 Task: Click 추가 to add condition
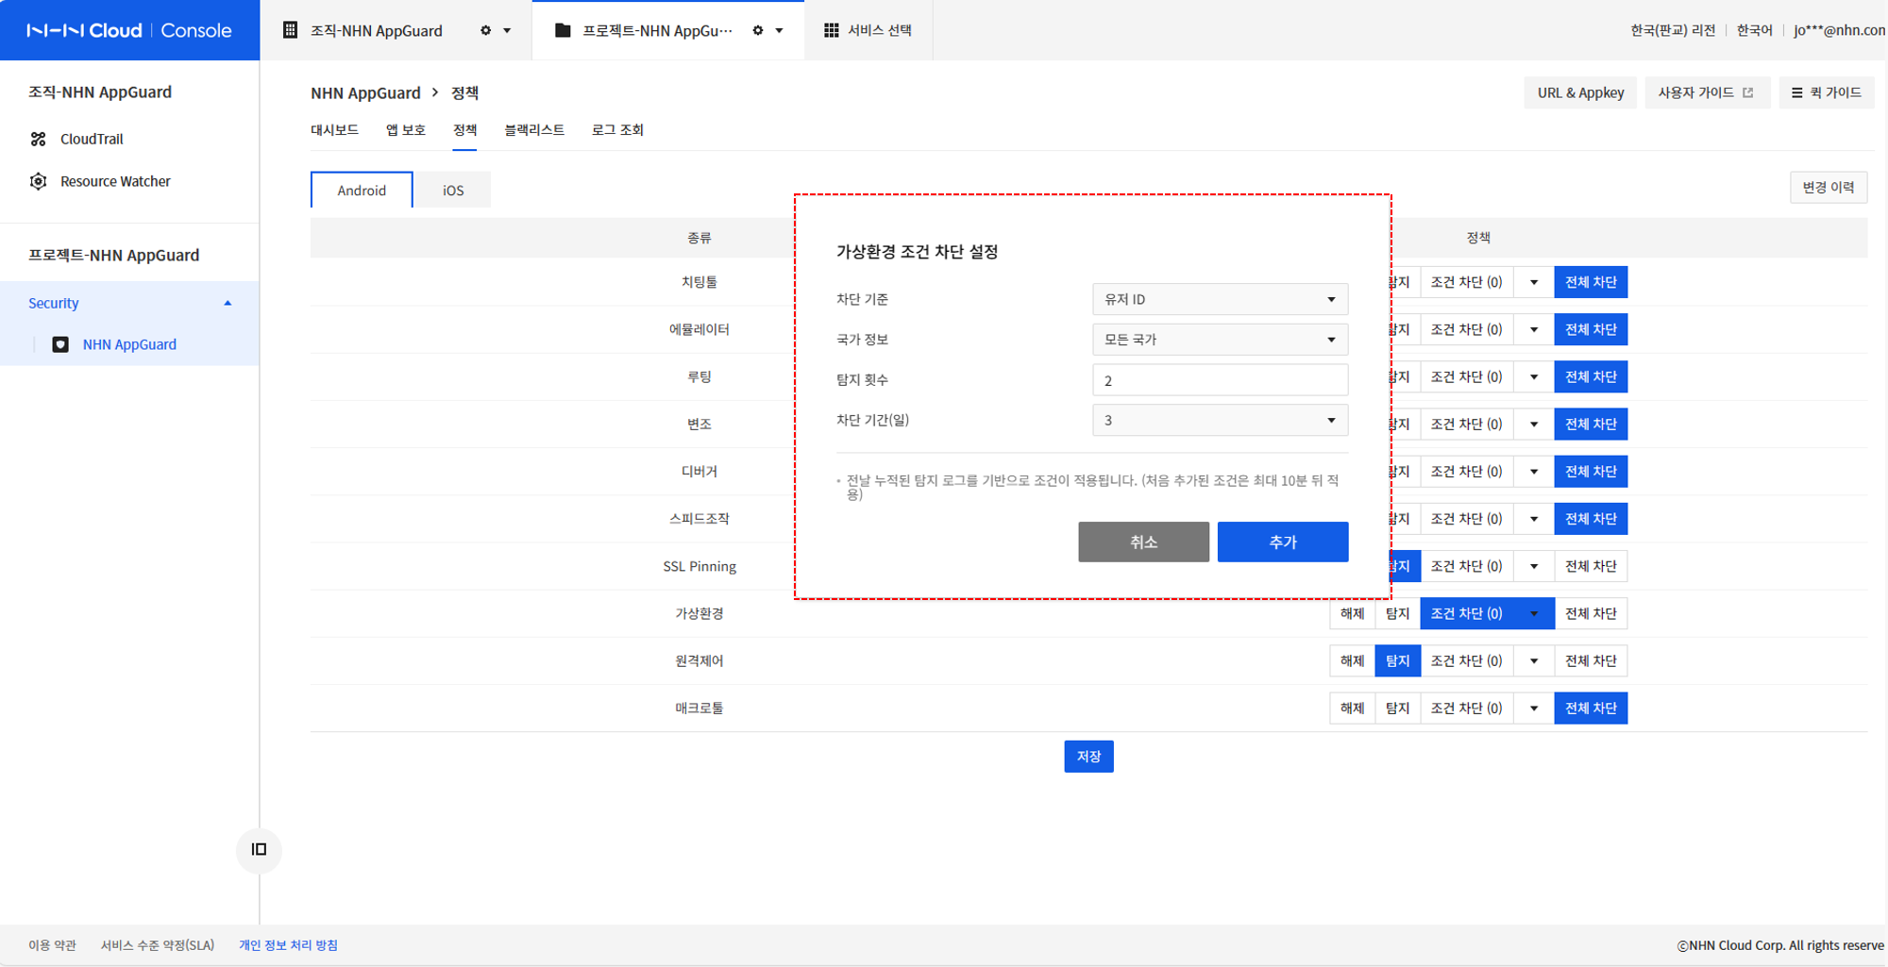click(x=1283, y=542)
